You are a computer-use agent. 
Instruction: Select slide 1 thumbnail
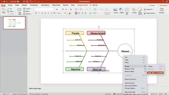[x=14, y=23]
